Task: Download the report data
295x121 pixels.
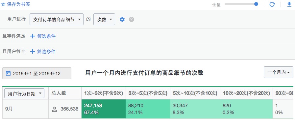Action: click(x=289, y=4)
